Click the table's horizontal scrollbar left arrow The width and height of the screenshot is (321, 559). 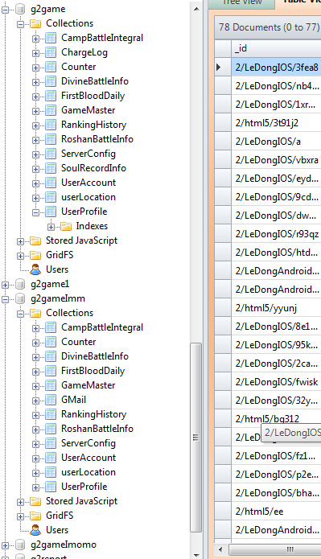[x=220, y=549]
